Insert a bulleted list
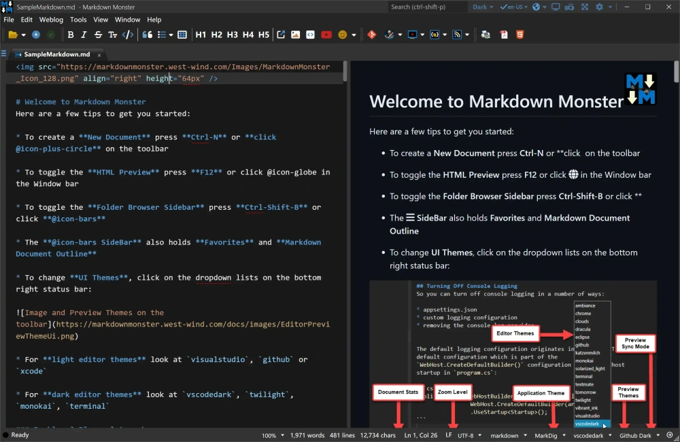680x442 pixels. tap(162, 35)
